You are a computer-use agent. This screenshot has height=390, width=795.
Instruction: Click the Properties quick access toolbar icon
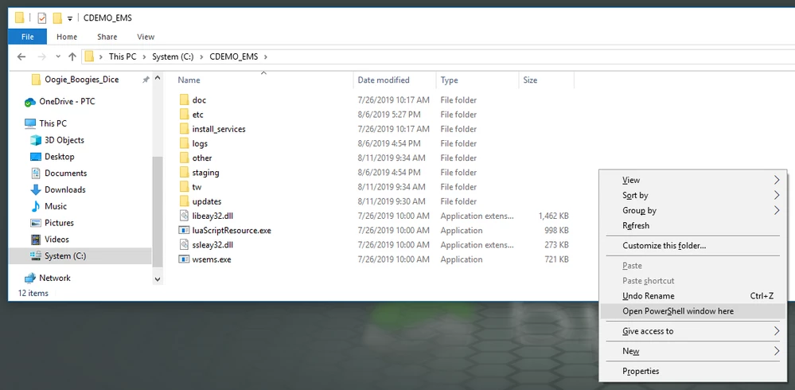tap(42, 18)
